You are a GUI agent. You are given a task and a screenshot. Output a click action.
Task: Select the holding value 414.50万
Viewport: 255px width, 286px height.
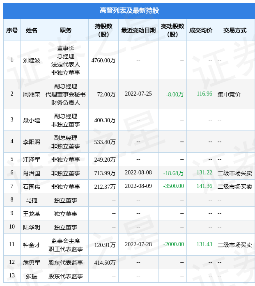(x=105, y=263)
